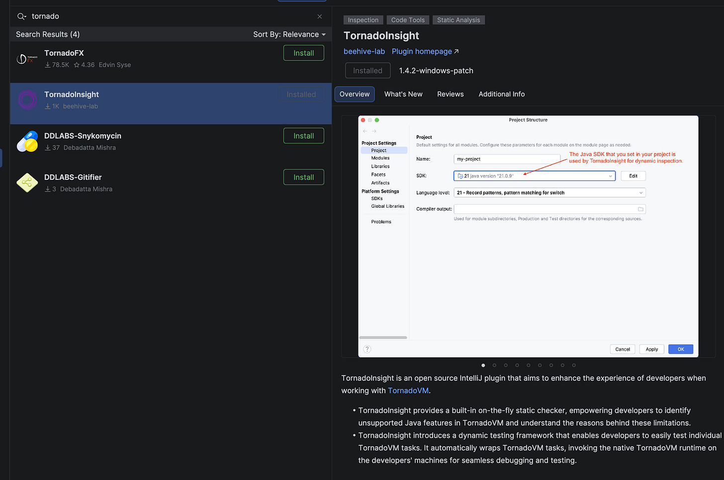Screen dimensions: 724x480
Task: Click the version 1.4.2-windows-patch text
Action: pyautogui.click(x=436, y=71)
